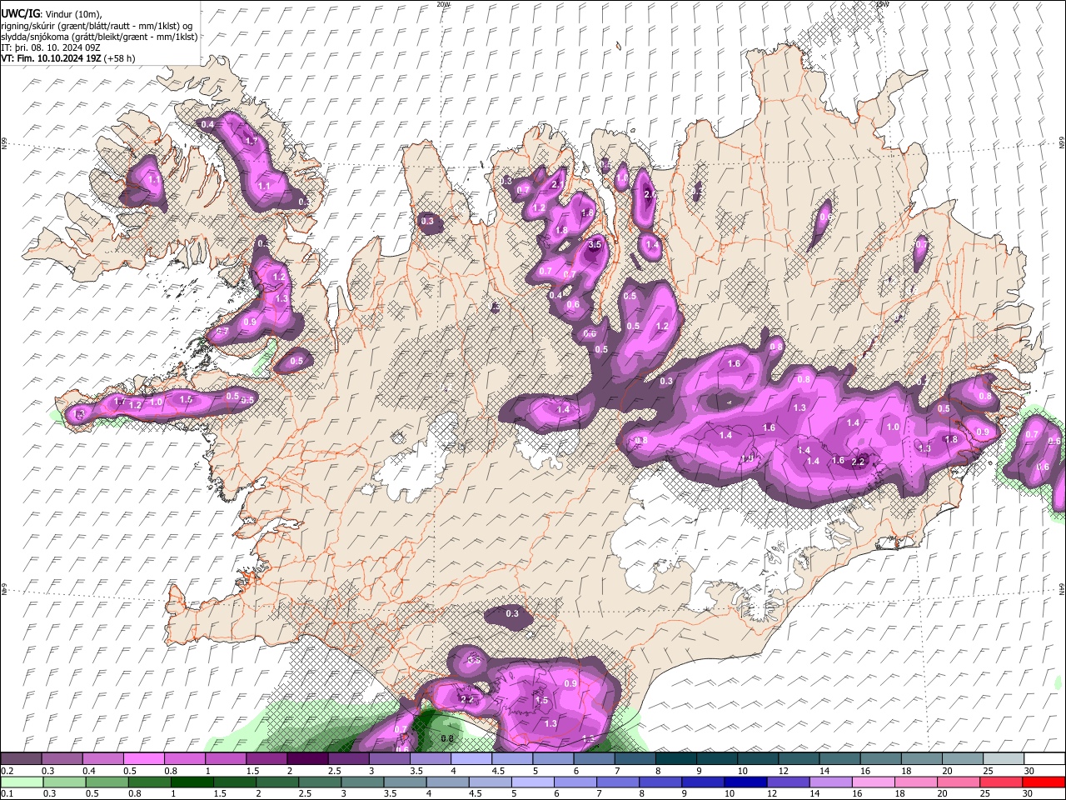This screenshot has height=800, width=1066.
Task: Click the lavender 4 swatch in the top legend row
Action: tap(471, 759)
